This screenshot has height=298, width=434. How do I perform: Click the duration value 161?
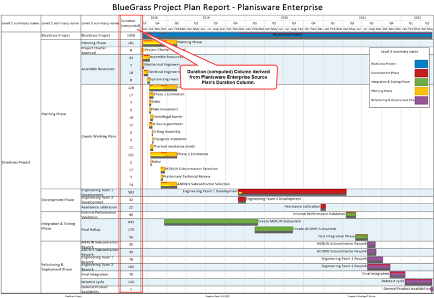point(131,43)
